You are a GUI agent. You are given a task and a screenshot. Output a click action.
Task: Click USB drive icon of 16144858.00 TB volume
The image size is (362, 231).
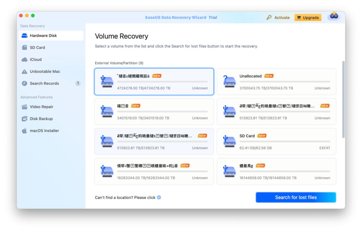(230, 171)
